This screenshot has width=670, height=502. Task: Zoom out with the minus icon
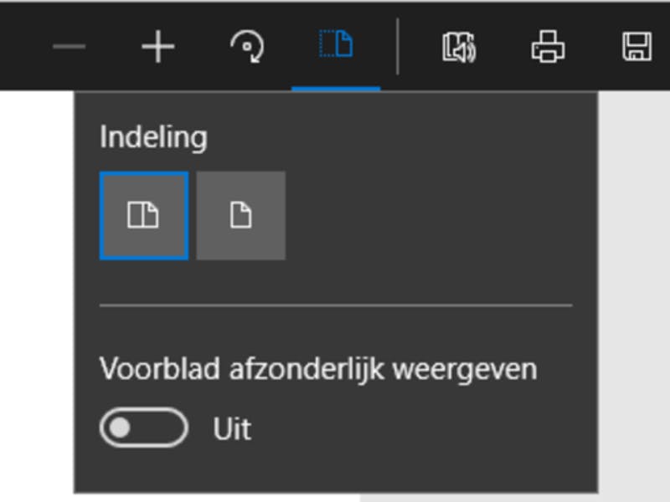tap(69, 47)
